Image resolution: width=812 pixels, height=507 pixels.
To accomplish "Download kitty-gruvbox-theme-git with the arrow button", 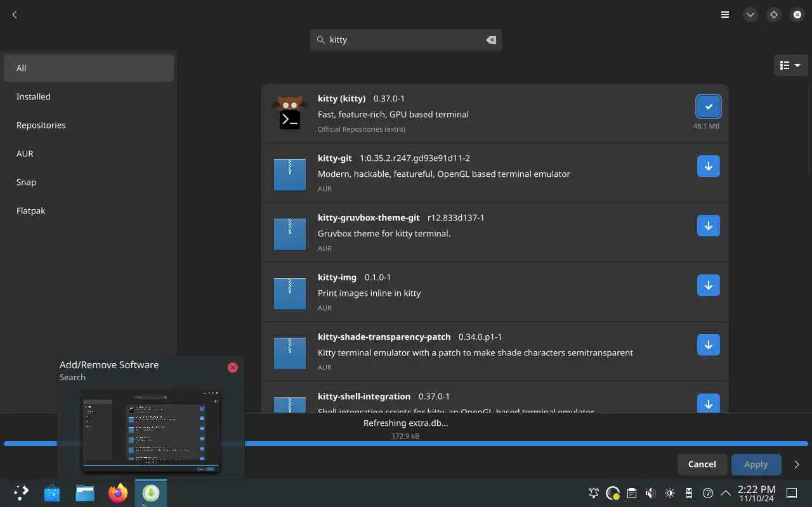I will tap(708, 226).
